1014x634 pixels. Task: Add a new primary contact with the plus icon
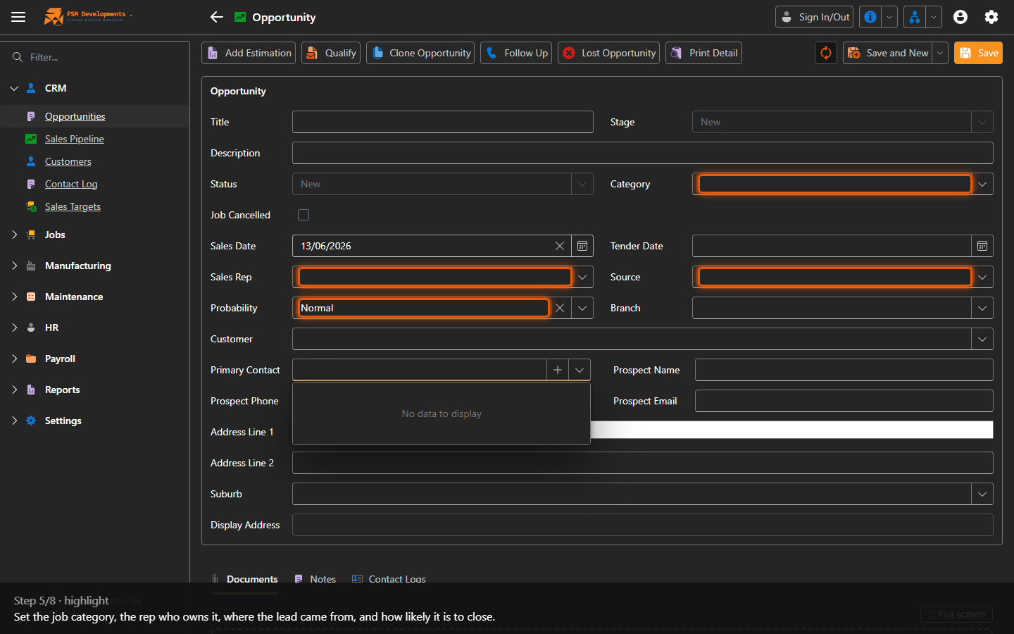(558, 370)
